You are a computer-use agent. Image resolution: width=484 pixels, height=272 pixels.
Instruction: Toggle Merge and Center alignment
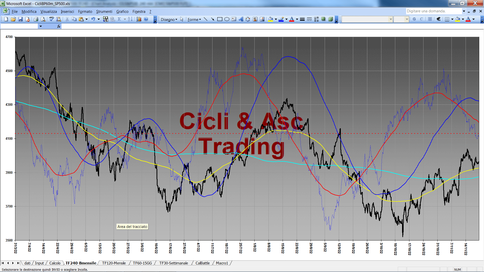click(430, 19)
